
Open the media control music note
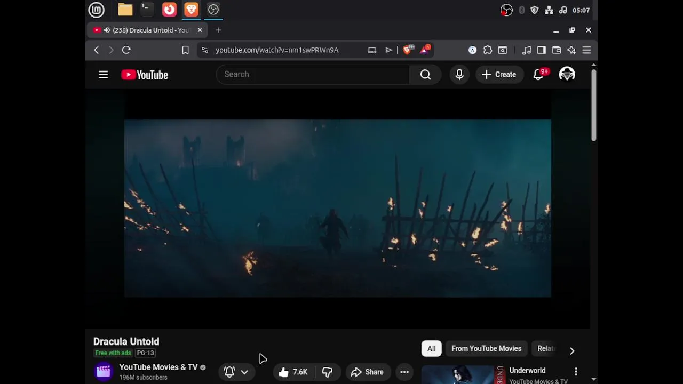point(527,50)
